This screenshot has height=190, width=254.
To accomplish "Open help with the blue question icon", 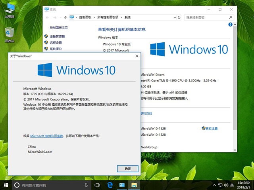I will pyautogui.click(x=230, y=25).
